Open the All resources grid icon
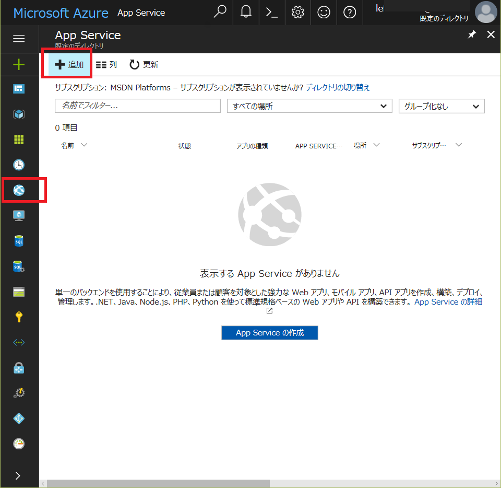The width and height of the screenshot is (501, 488). [19, 140]
